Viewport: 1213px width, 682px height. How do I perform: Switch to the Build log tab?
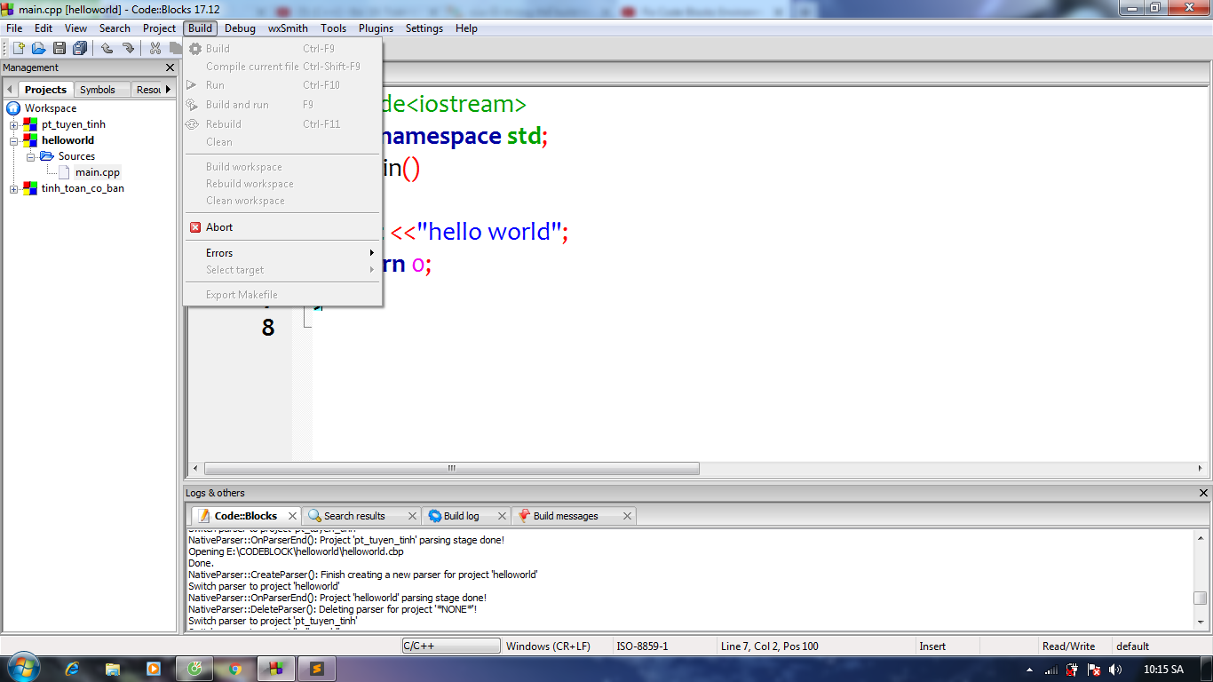[x=461, y=516]
